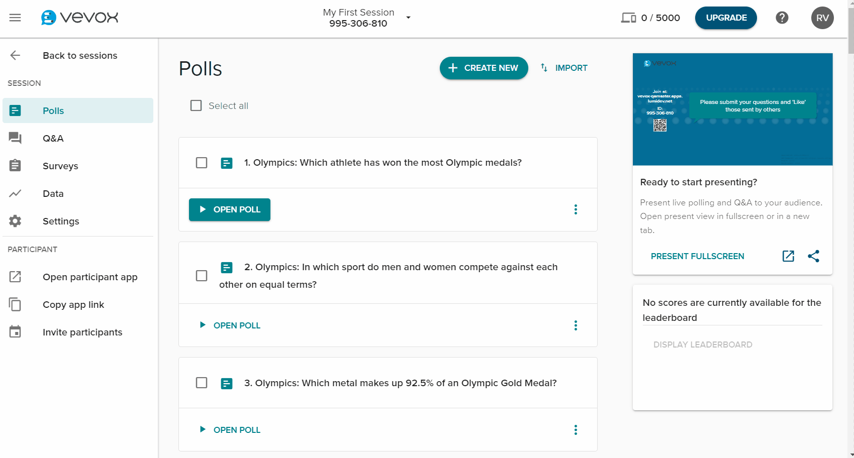Click the Surveys clipboard icon
Viewport: 854px width, 458px height.
(15, 165)
